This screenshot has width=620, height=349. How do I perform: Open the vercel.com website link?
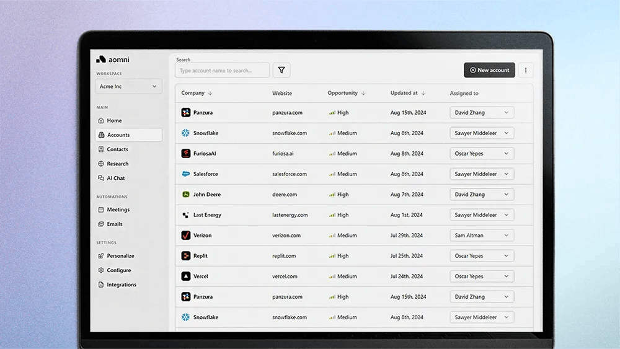(285, 276)
